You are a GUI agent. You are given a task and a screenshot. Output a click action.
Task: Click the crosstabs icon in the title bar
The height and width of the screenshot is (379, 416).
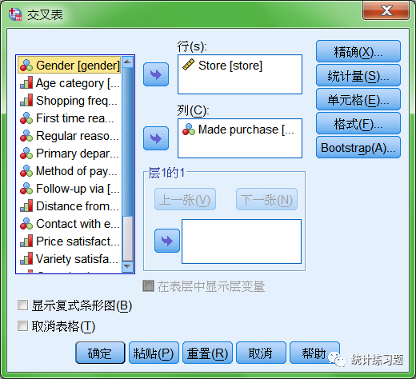tap(15, 14)
